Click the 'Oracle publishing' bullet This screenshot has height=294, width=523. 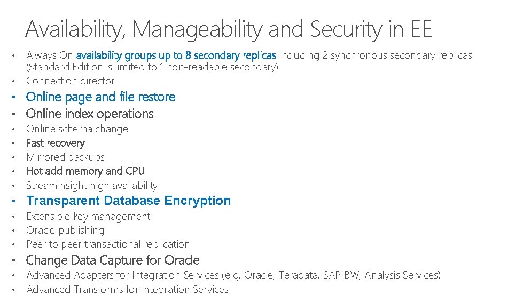65,231
